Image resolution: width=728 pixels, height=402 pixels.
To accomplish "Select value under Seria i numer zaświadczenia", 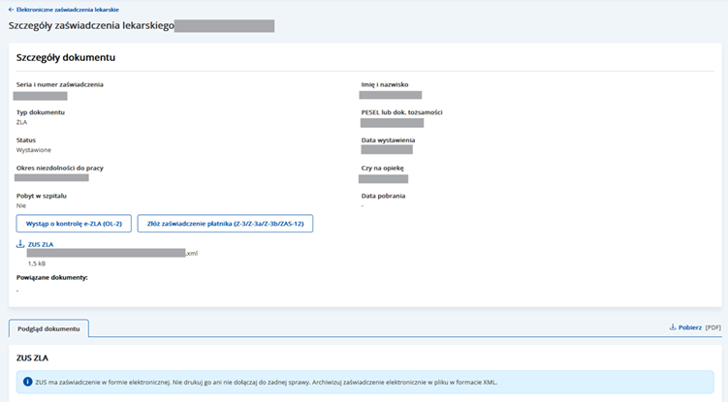I will pyautogui.click(x=41, y=96).
